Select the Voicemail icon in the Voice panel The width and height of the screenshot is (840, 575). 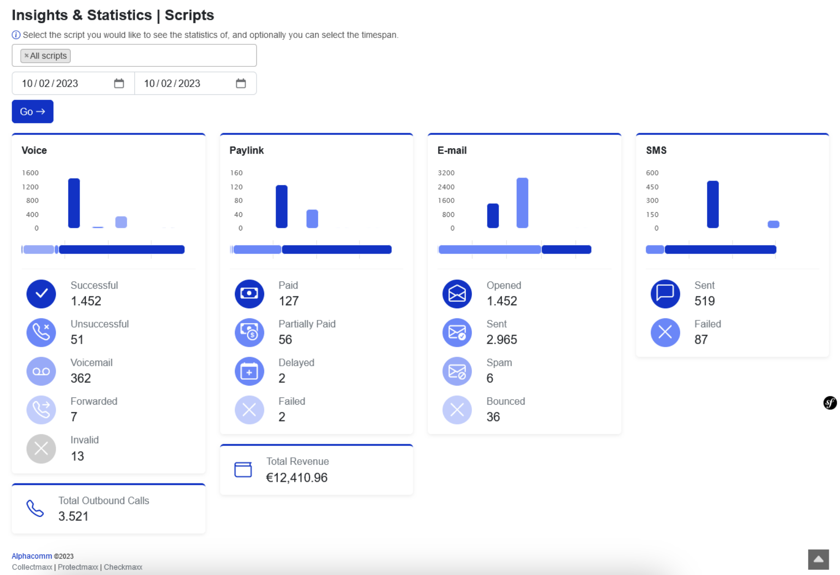[x=41, y=371]
